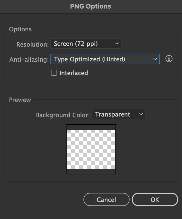Click the Background Color chevron arrow

click(141, 115)
